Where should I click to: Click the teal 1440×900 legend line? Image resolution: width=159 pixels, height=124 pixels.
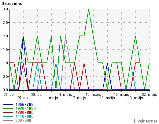pos(8,116)
